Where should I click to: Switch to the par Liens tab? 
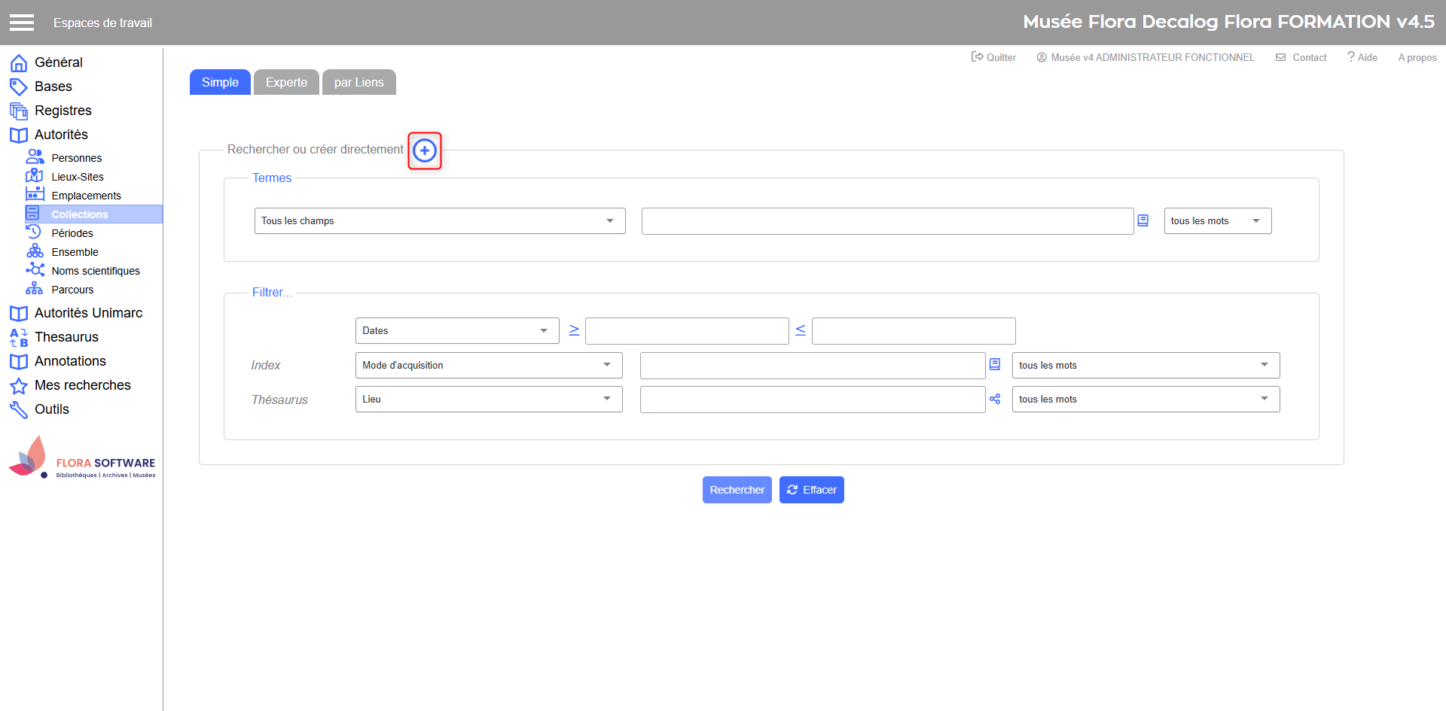pyautogui.click(x=358, y=83)
